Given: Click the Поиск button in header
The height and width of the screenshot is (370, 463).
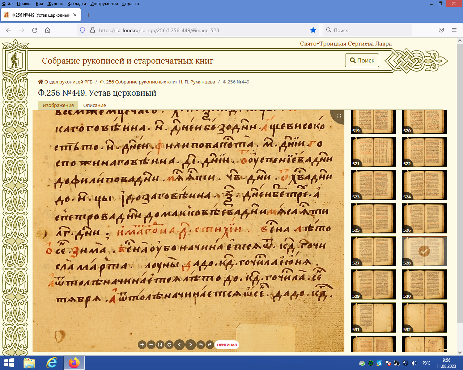Looking at the screenshot, I should pos(362,60).
